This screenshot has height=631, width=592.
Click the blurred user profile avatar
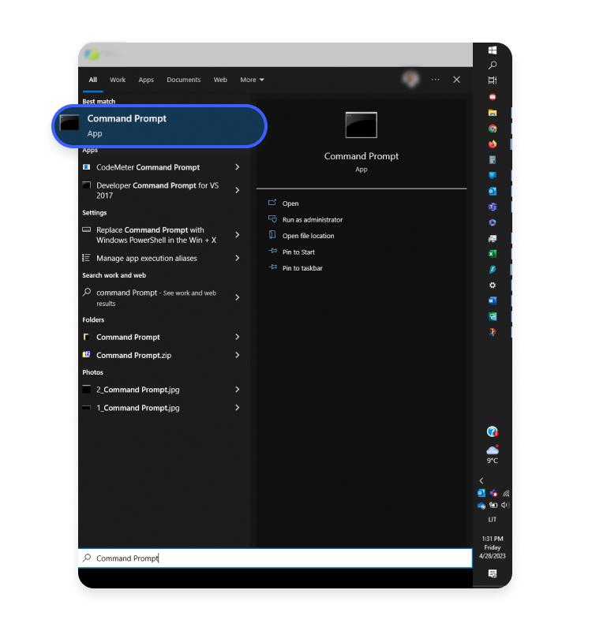tap(410, 79)
